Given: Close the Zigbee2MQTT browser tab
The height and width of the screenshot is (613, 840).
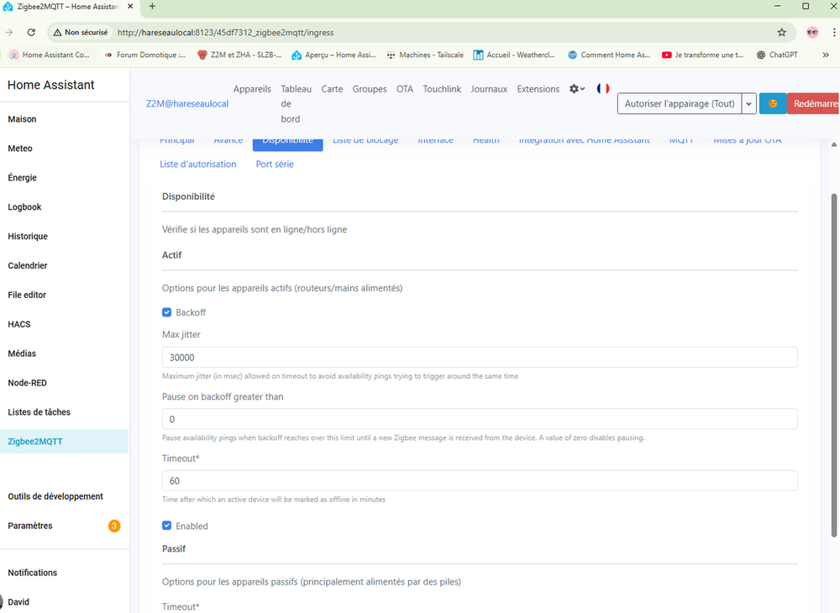Looking at the screenshot, I should [130, 7].
